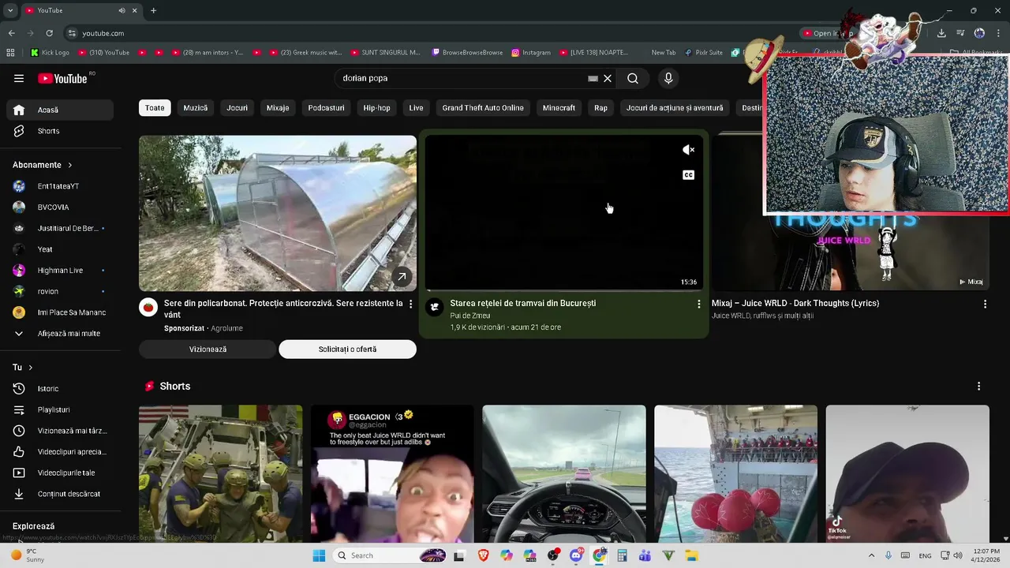1010x568 pixels.
Task: Click the Solicitați o ofertă button
Action: (x=347, y=349)
